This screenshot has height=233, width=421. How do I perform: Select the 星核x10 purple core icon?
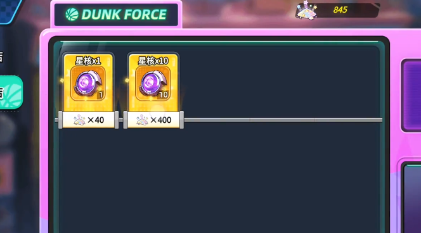click(x=153, y=84)
